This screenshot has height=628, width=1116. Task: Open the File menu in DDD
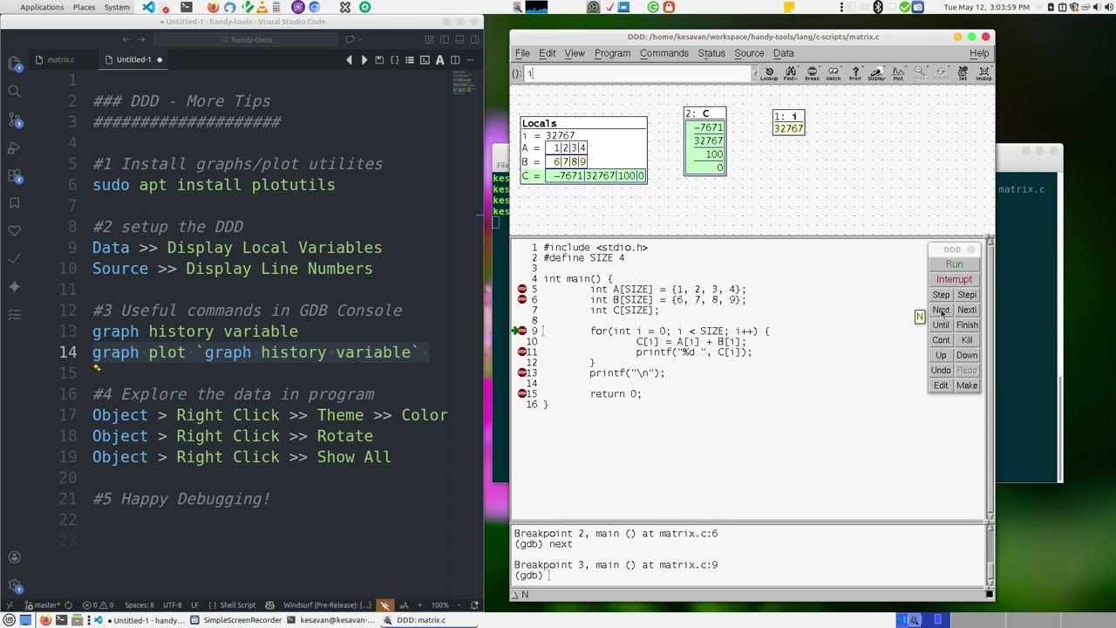pyautogui.click(x=521, y=53)
